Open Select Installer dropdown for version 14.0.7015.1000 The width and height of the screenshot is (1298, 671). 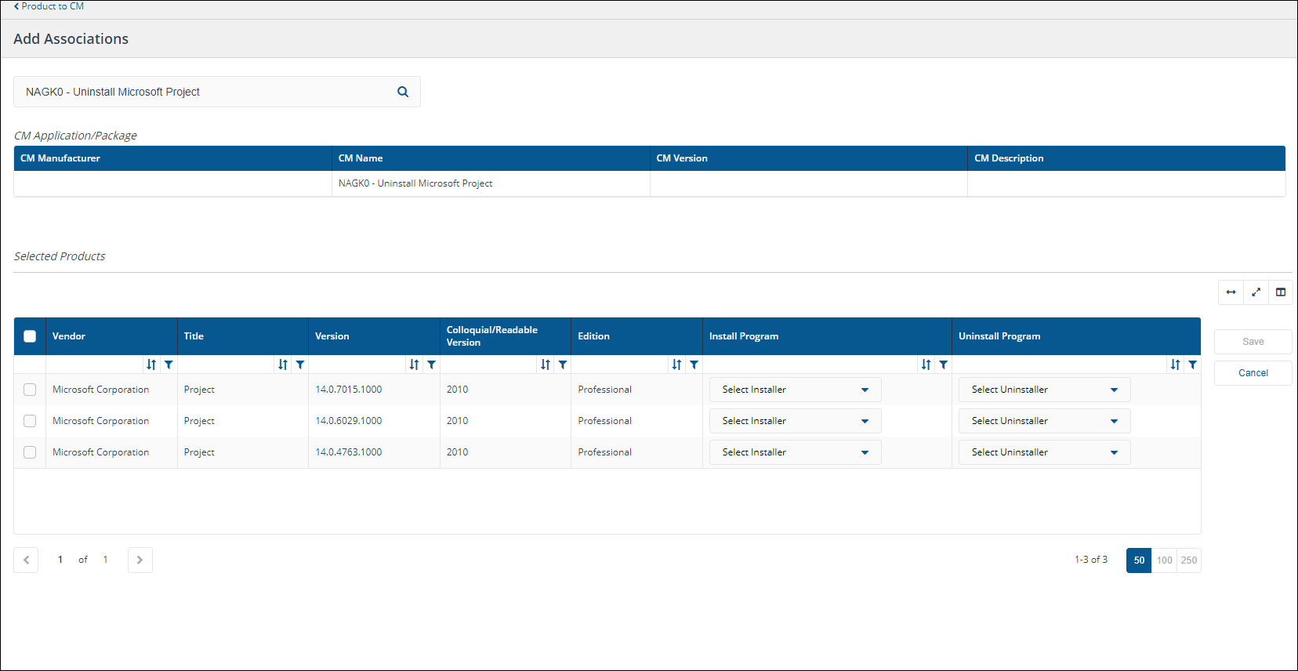(795, 390)
